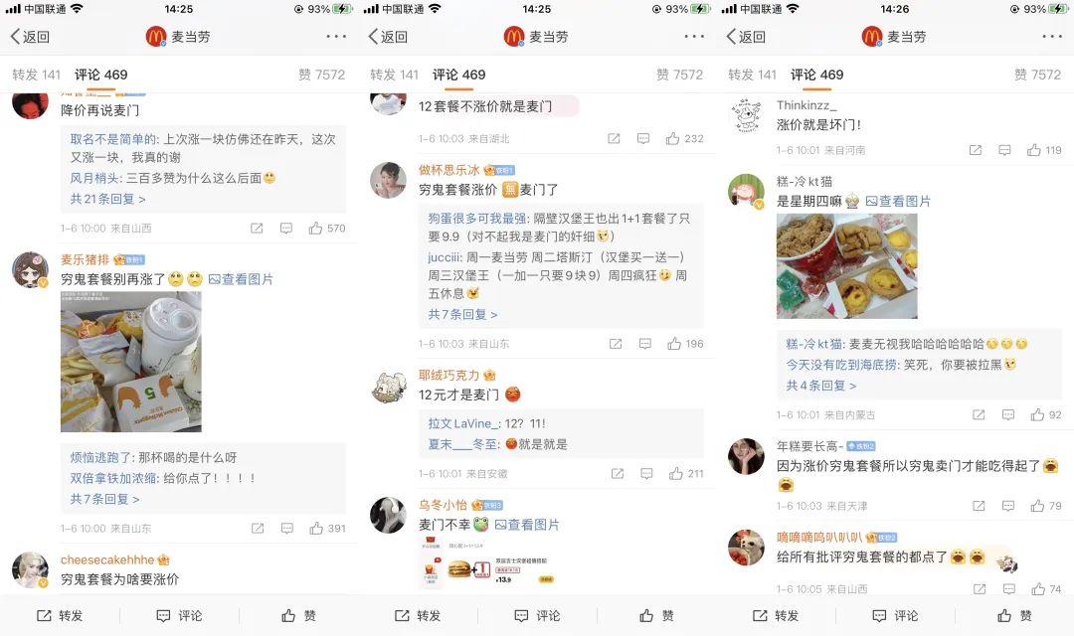Image resolution: width=1074 pixels, height=636 pixels.
Task: Like the comment with 570 likes
Action: coord(327,228)
